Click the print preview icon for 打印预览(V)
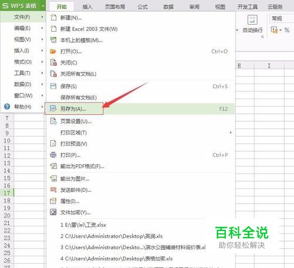The height and width of the screenshot is (268, 294). pyautogui.click(x=54, y=144)
